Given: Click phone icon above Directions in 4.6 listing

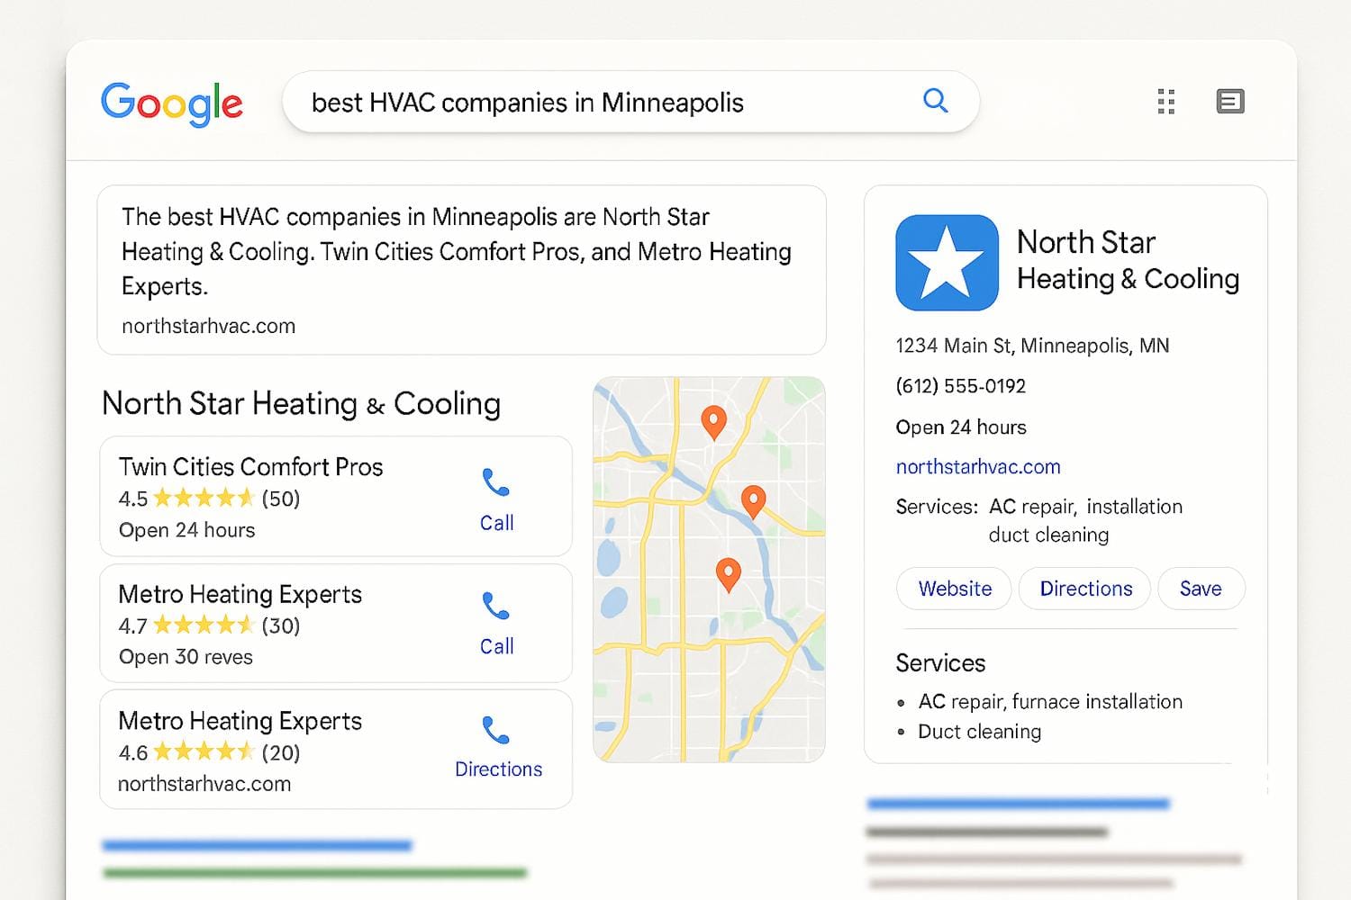Looking at the screenshot, I should pyautogui.click(x=495, y=730).
